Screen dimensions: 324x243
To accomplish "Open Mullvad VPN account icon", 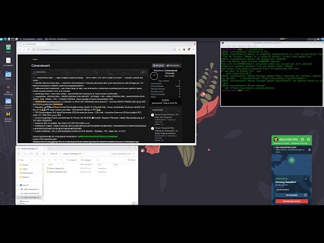I will point(302,140).
